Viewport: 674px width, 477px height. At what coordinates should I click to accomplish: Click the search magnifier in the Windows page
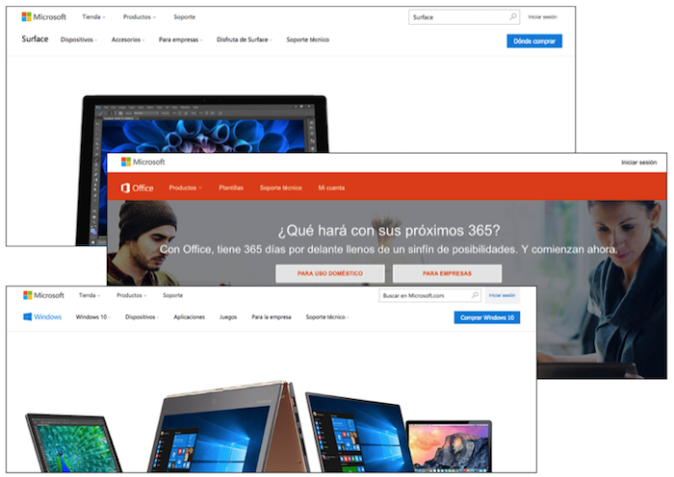pyautogui.click(x=475, y=295)
